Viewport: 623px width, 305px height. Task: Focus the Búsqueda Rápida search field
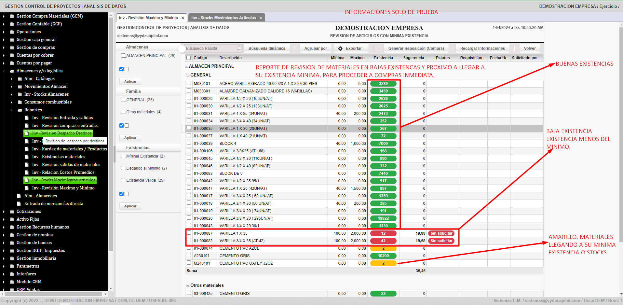[x=210, y=49]
